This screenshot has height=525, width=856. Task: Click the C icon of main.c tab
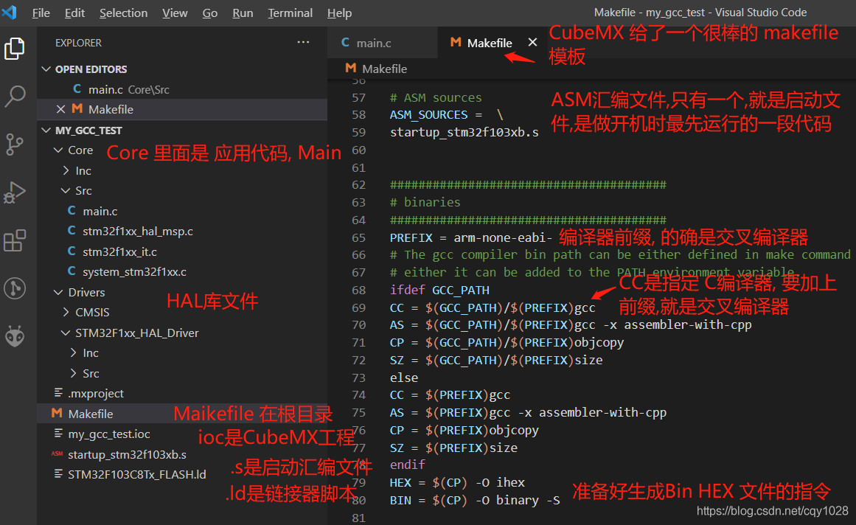(345, 42)
